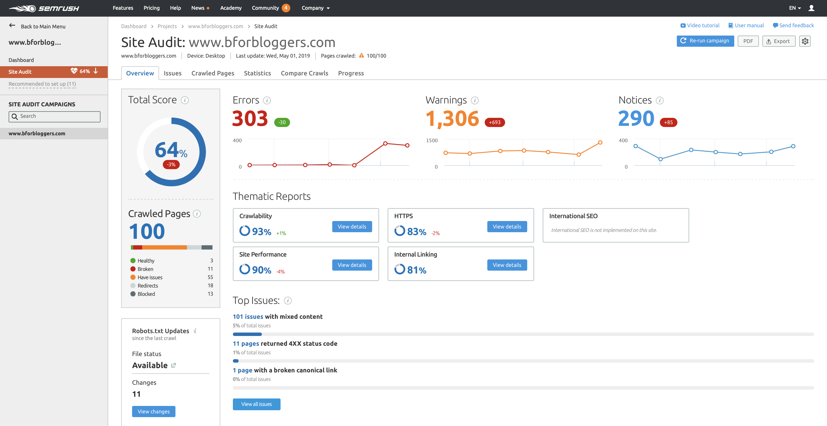The image size is (827, 426).
Task: Click the search magnifier icon
Action: click(x=14, y=116)
